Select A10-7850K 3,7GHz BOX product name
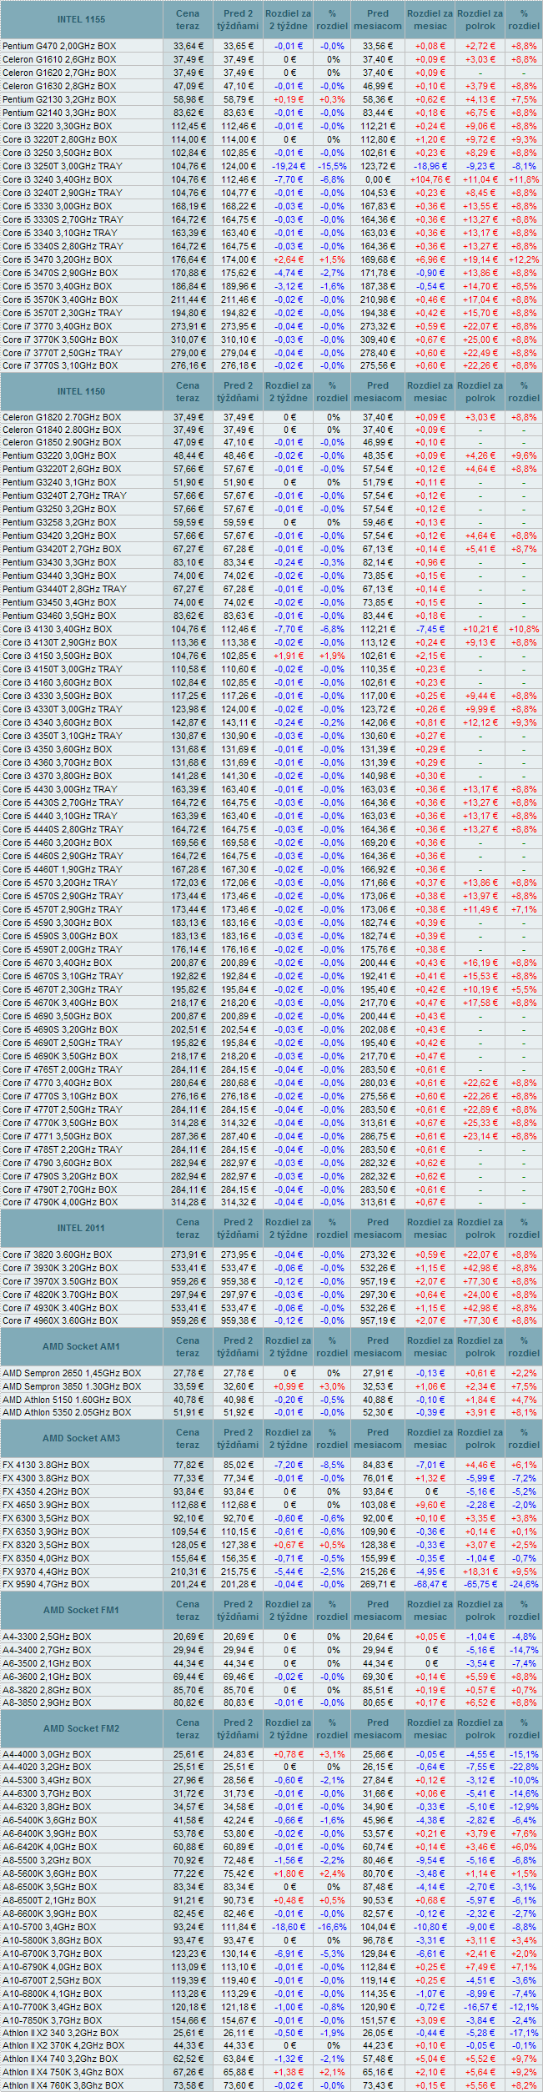 52,2020
